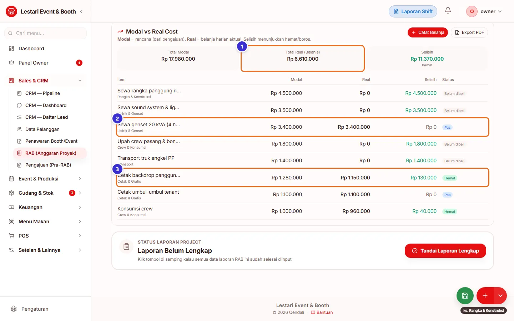Click the red floating plus button
Screen dimensions: 514x321
point(485,296)
